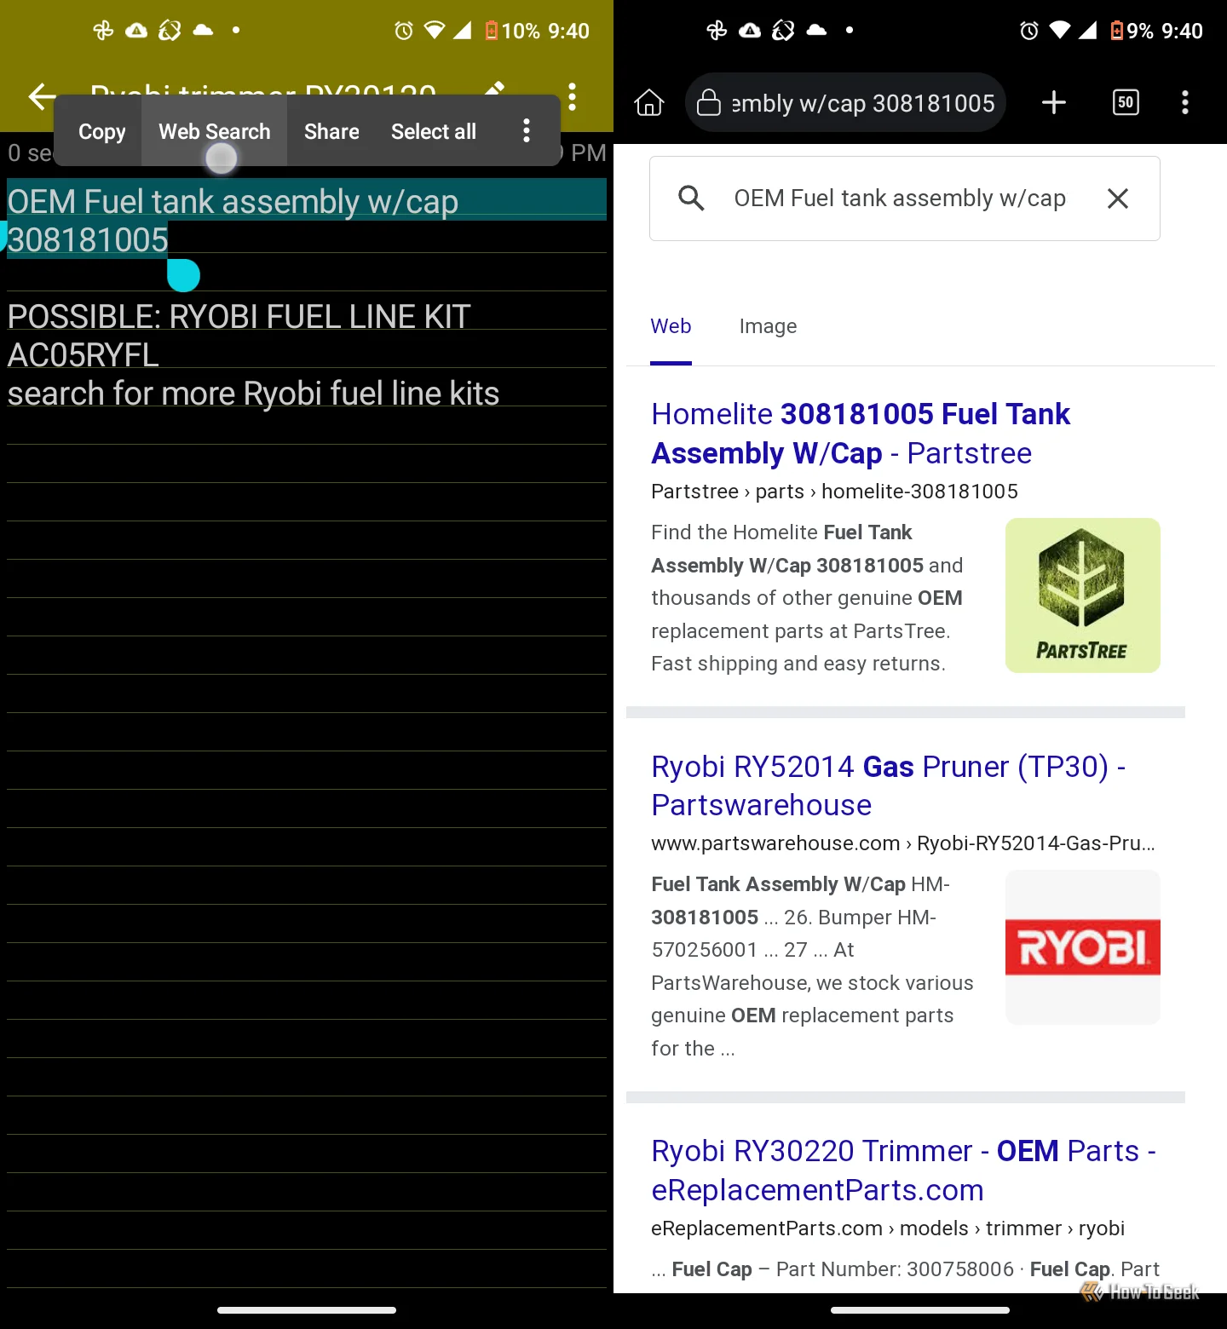Open a new tab with the plus icon
Image resolution: width=1227 pixels, height=1329 pixels.
(1054, 102)
